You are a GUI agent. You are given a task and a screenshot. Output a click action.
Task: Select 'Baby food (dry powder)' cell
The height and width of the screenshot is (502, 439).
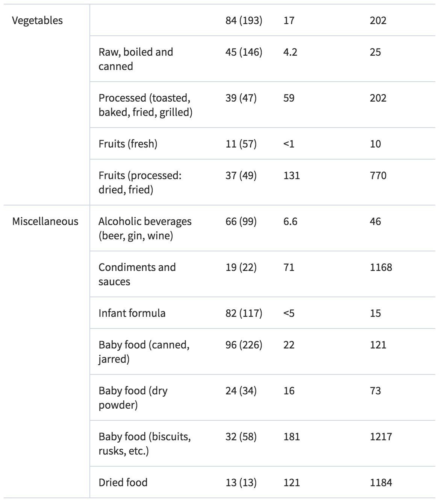point(133,398)
